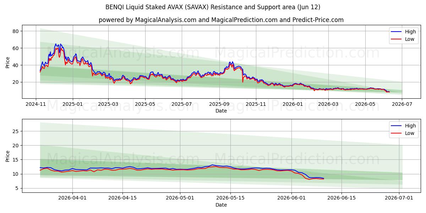Click the '2026-03' date tick label
426x213 pixels.
click(x=328, y=104)
